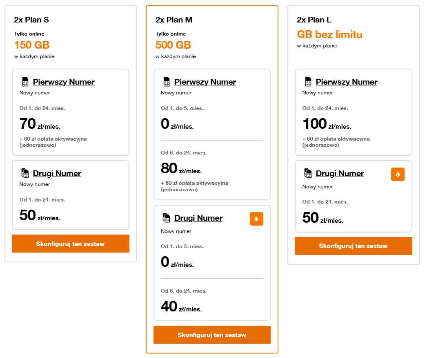Open Drugi Numer link in Plan M
Viewport: 425px width, 358px height.
tap(198, 218)
